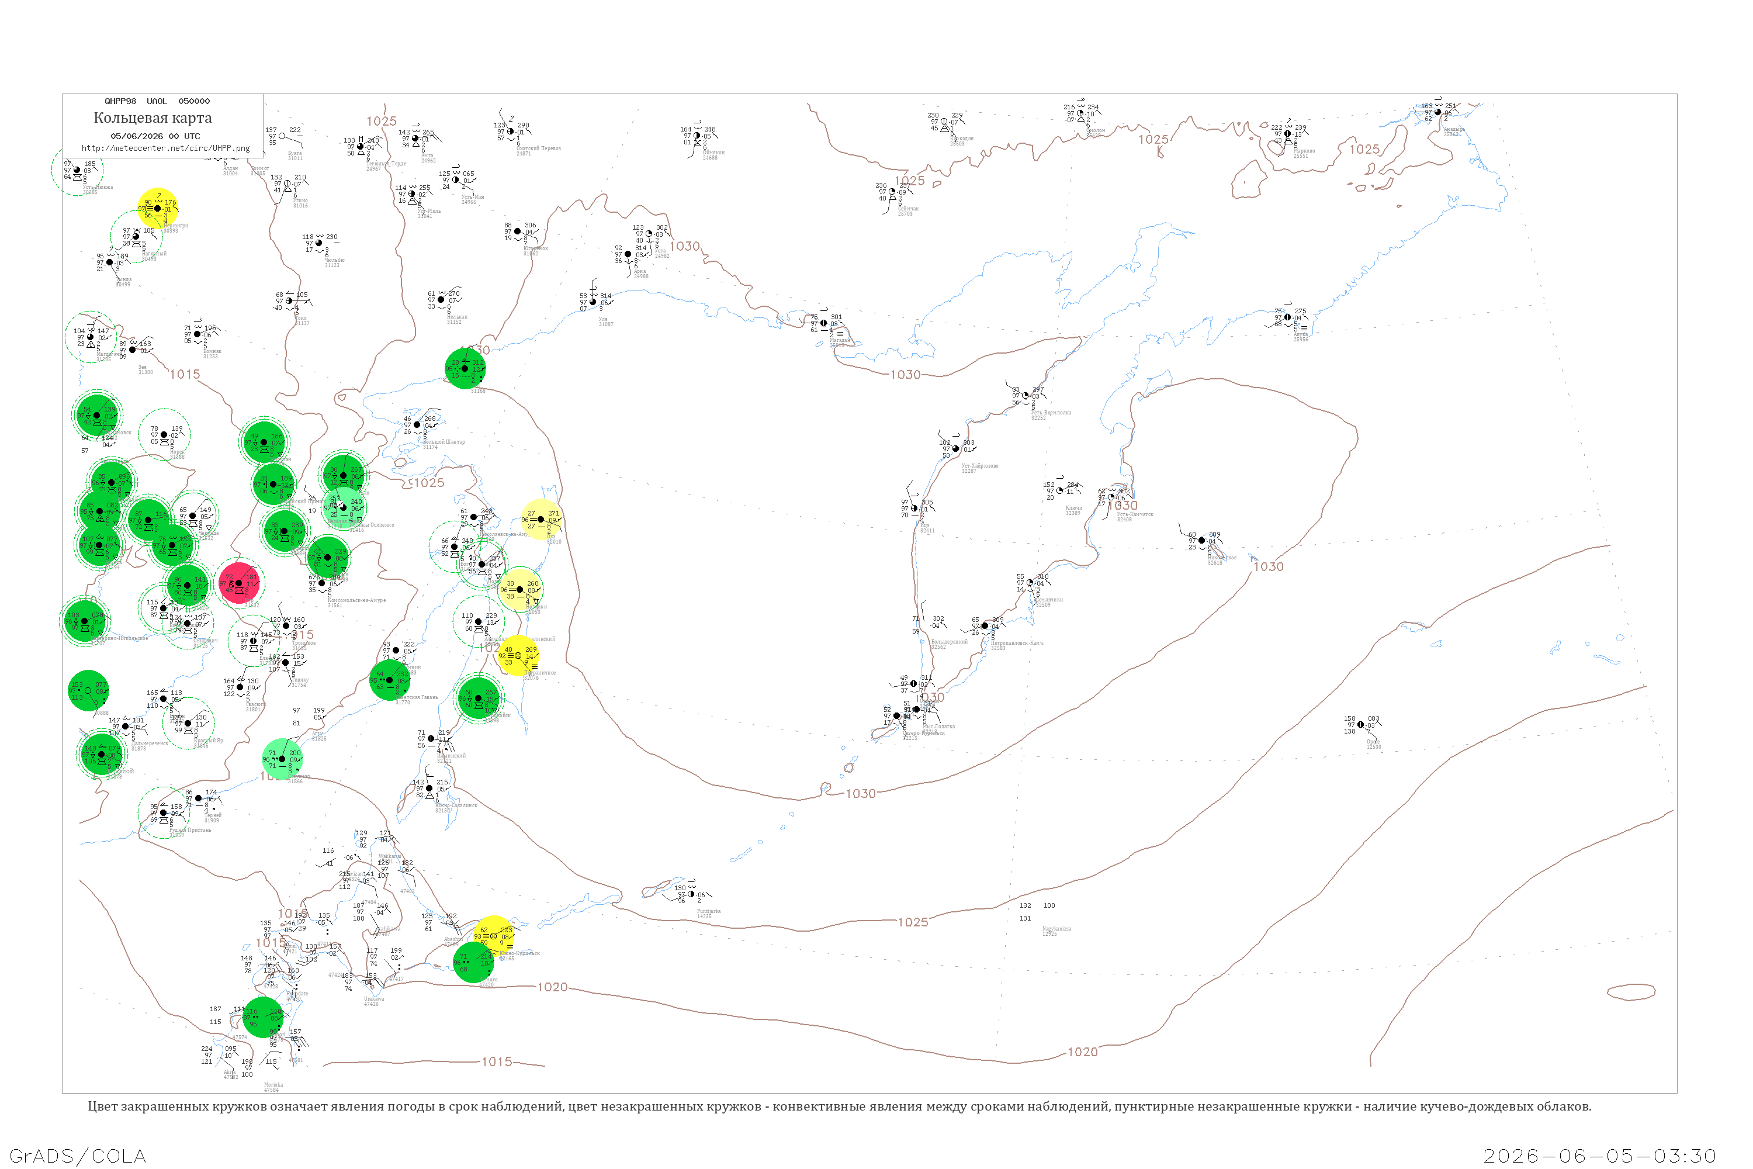This screenshot has width=1753, height=1169.
Task: Click the "1020" isobar label near Nemuro
Action: click(552, 987)
